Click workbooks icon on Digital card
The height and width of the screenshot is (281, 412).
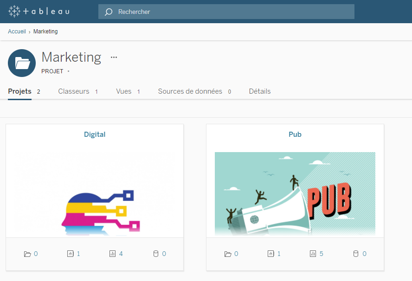(70, 254)
